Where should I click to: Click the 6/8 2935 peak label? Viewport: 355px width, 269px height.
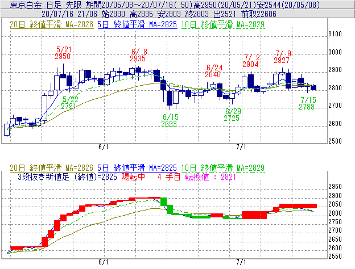pos(138,55)
